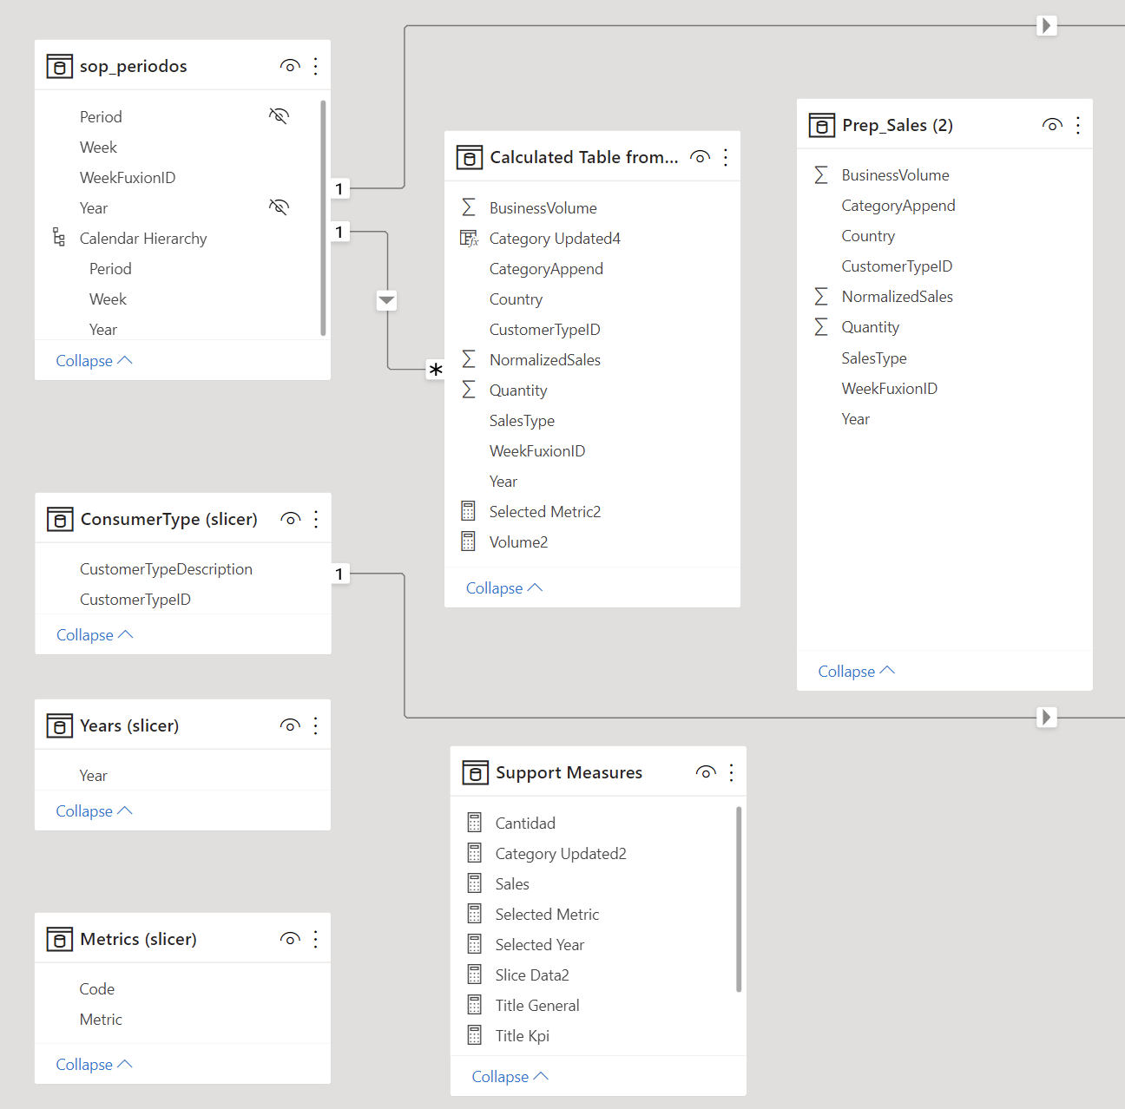Collapse the sop_periodos table
The image size is (1125, 1109).
[94, 360]
